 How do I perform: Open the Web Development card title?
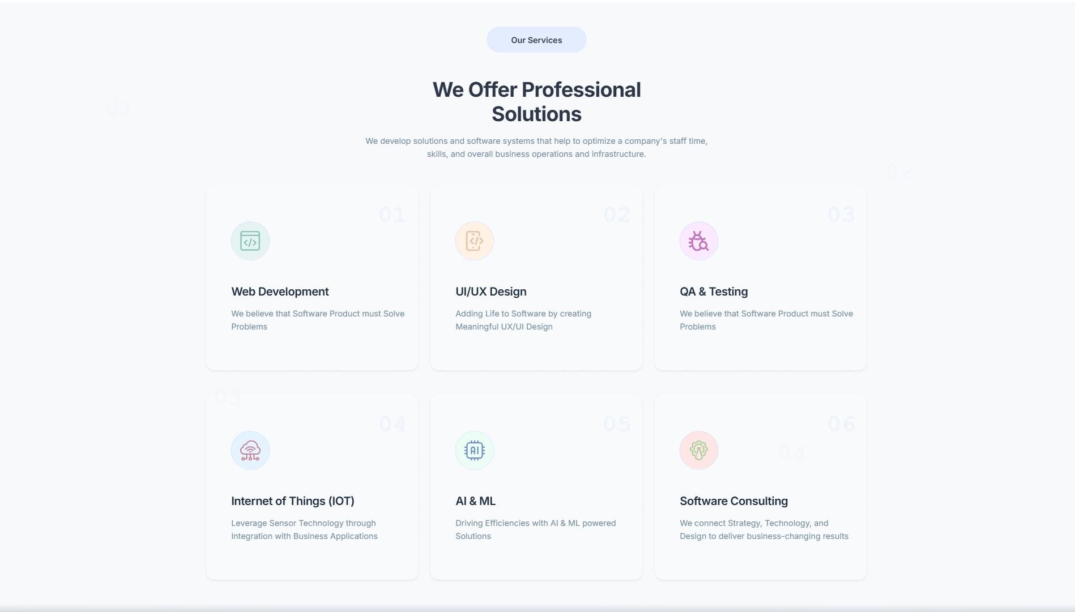click(280, 292)
